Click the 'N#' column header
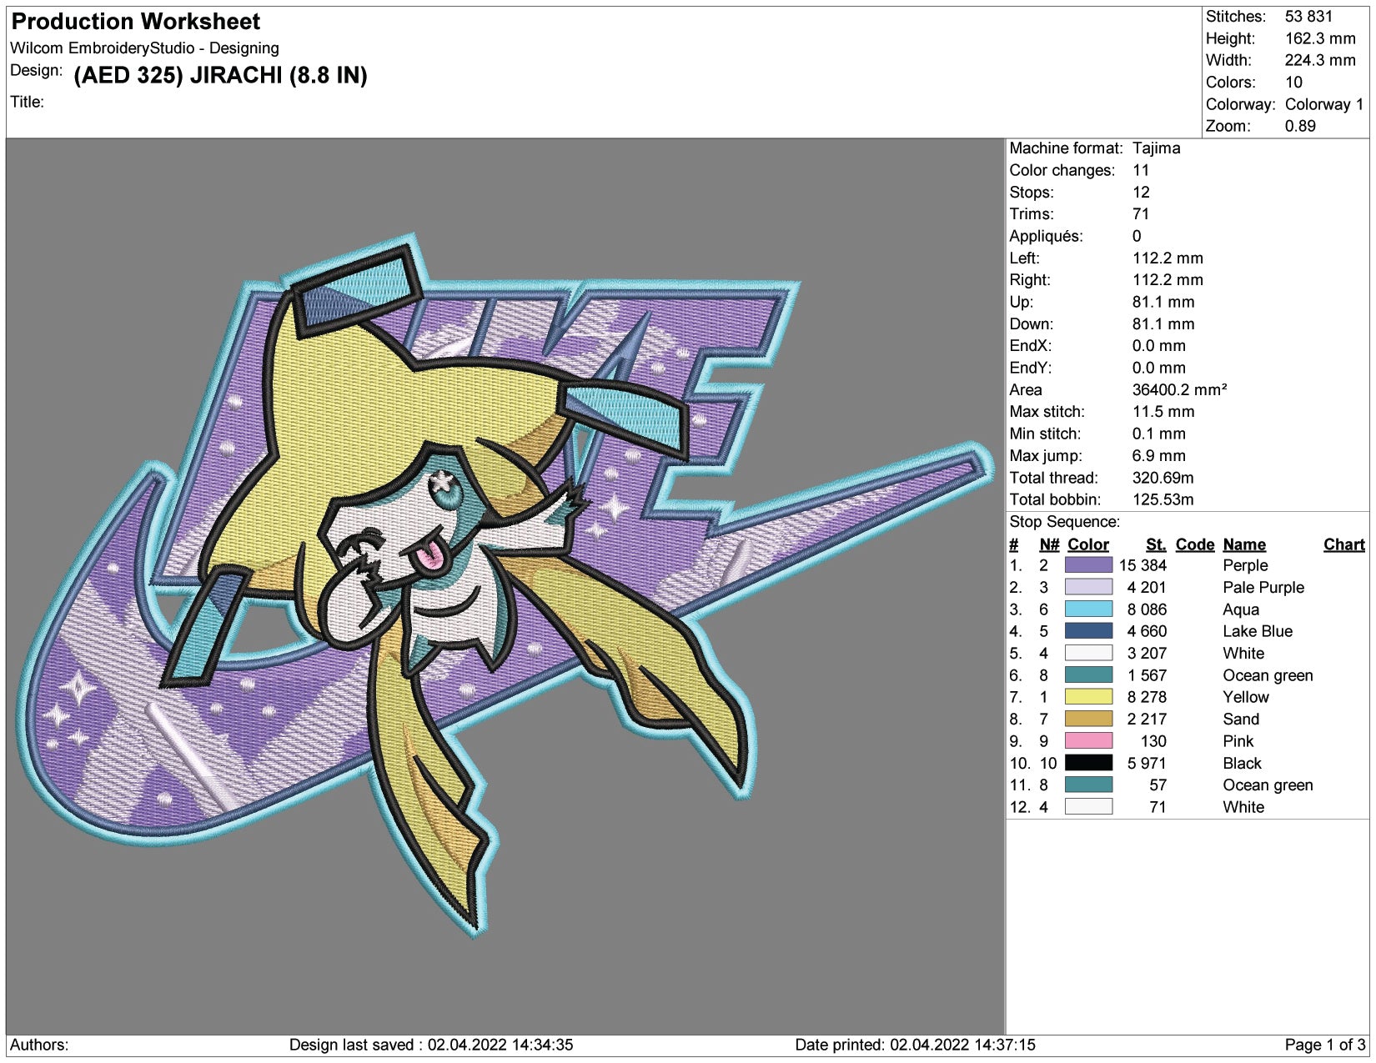The height and width of the screenshot is (1063, 1376). [1049, 544]
